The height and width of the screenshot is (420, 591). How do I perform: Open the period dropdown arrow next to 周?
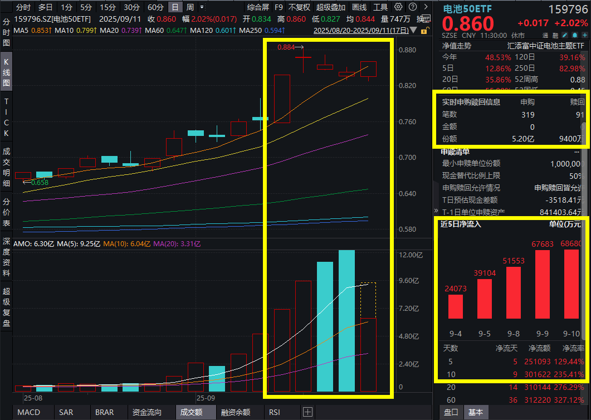click(202, 7)
